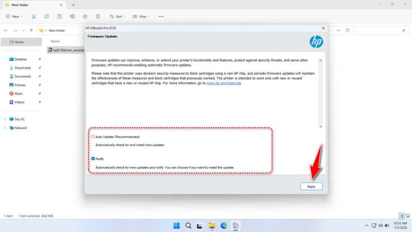Click the Share icon in the toolbar

pyautogui.click(x=85, y=16)
